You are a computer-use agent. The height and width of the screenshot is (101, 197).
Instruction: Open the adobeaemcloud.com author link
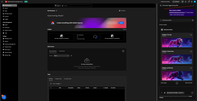(x=177, y=12)
